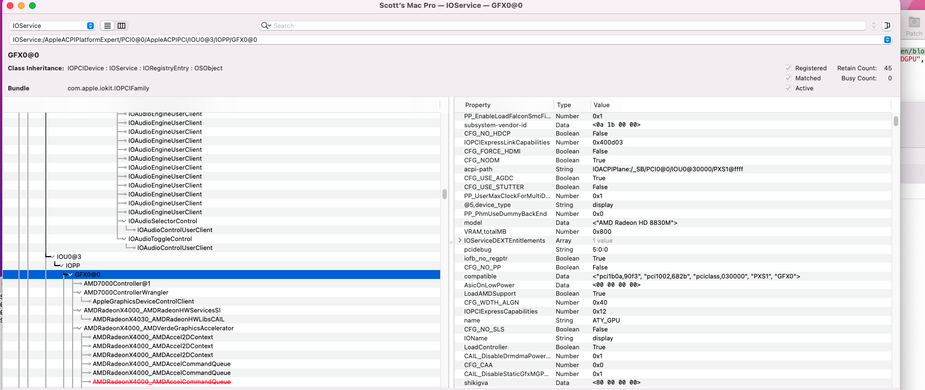
Task: Expand the IOServiceDEXTEntitlements array property
Action: click(x=460, y=240)
